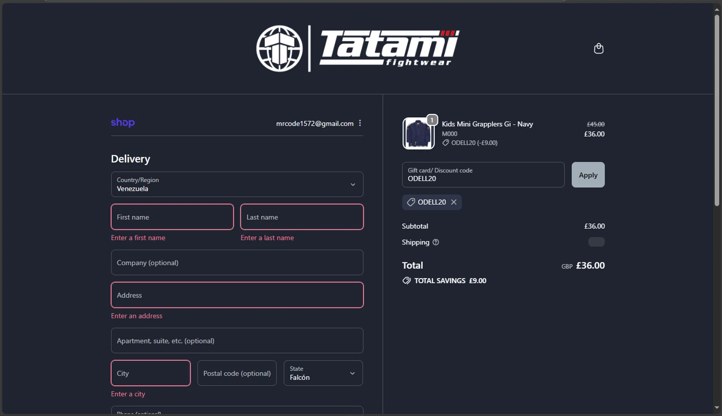Screen dimensions: 722x416
Task: Click the ODELL20 (-£9.00) line discount text
Action: click(x=475, y=143)
